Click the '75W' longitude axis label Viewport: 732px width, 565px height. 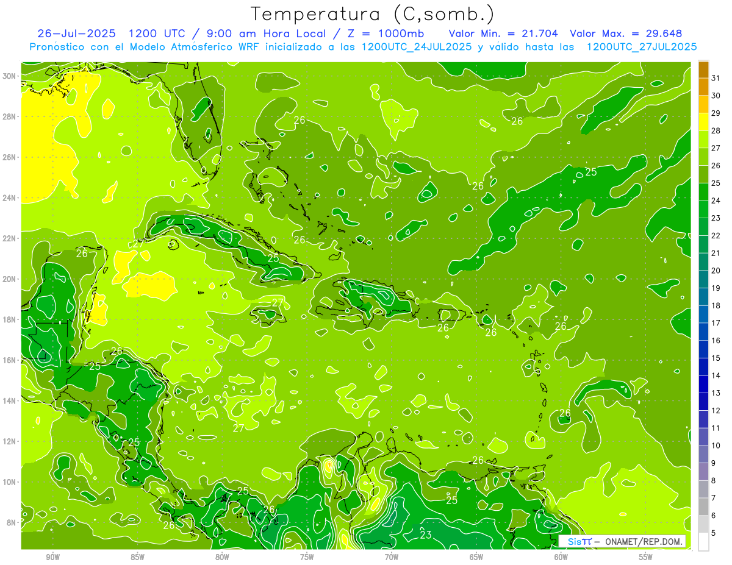(307, 556)
